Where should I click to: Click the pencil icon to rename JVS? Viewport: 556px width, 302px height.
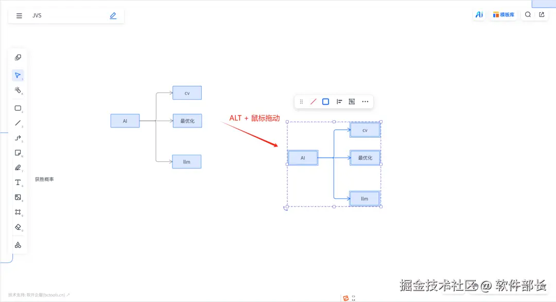pos(113,15)
